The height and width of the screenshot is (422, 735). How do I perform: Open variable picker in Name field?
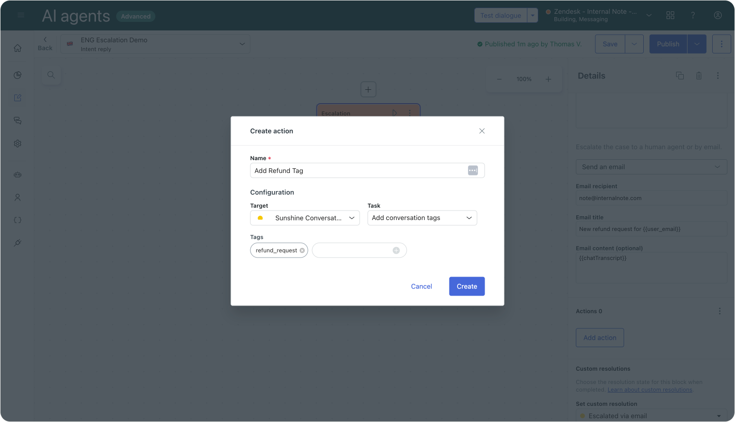(x=473, y=171)
